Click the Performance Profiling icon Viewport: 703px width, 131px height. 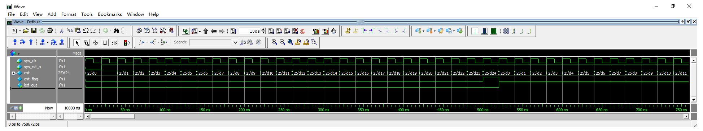(x=316, y=31)
